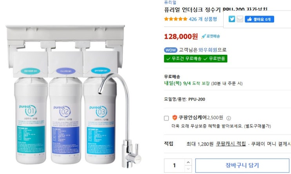This screenshot has width=291, height=174.
Task: Click the 로켓배송 rocket delivery badge
Action: coord(211,36)
